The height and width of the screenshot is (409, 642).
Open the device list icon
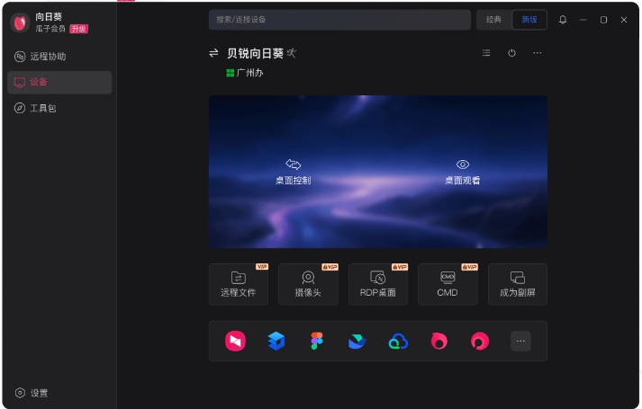486,53
